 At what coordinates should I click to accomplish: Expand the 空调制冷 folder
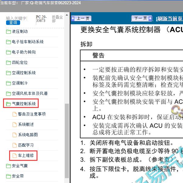(x=20, y=83)
